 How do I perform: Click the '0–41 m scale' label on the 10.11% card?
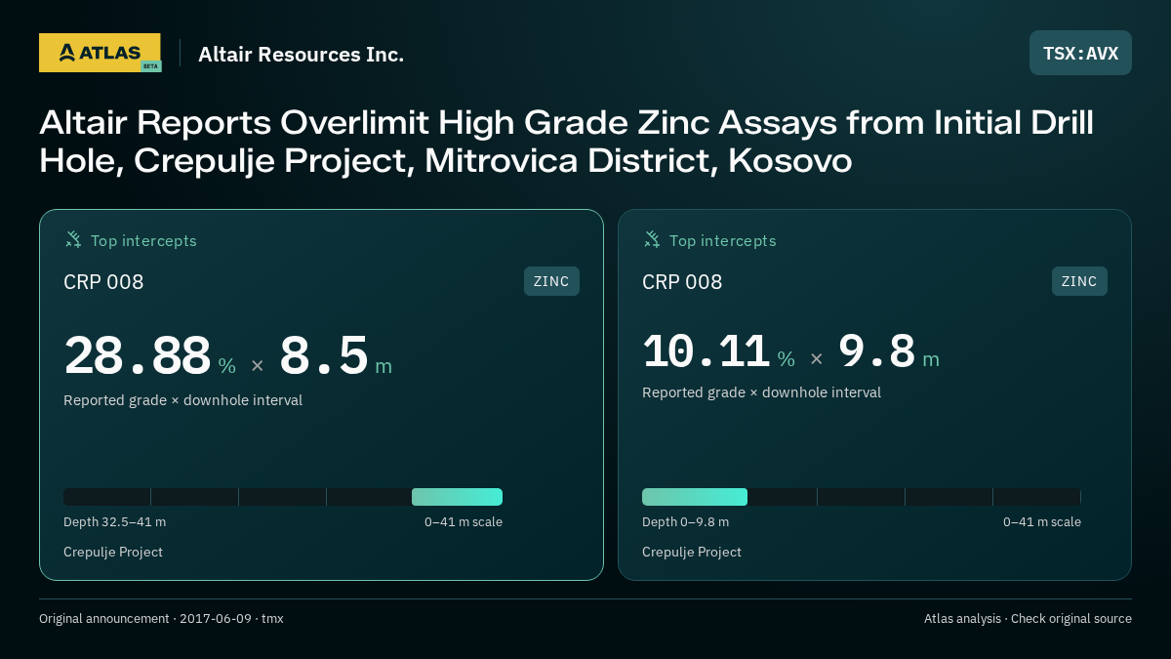point(1042,522)
